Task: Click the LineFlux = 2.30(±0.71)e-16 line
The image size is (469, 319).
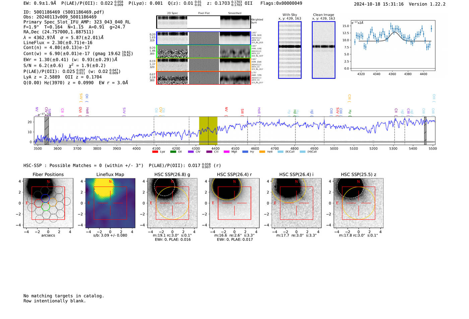Action: pyautogui.click(x=58, y=43)
